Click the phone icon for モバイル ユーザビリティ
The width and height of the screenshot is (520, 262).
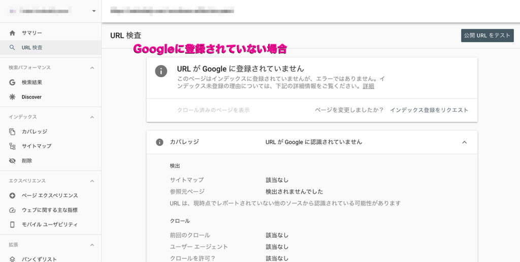point(12,224)
